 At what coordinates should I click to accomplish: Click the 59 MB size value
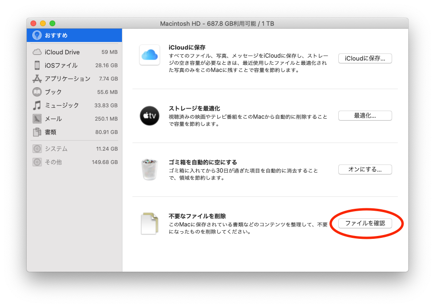tap(109, 52)
